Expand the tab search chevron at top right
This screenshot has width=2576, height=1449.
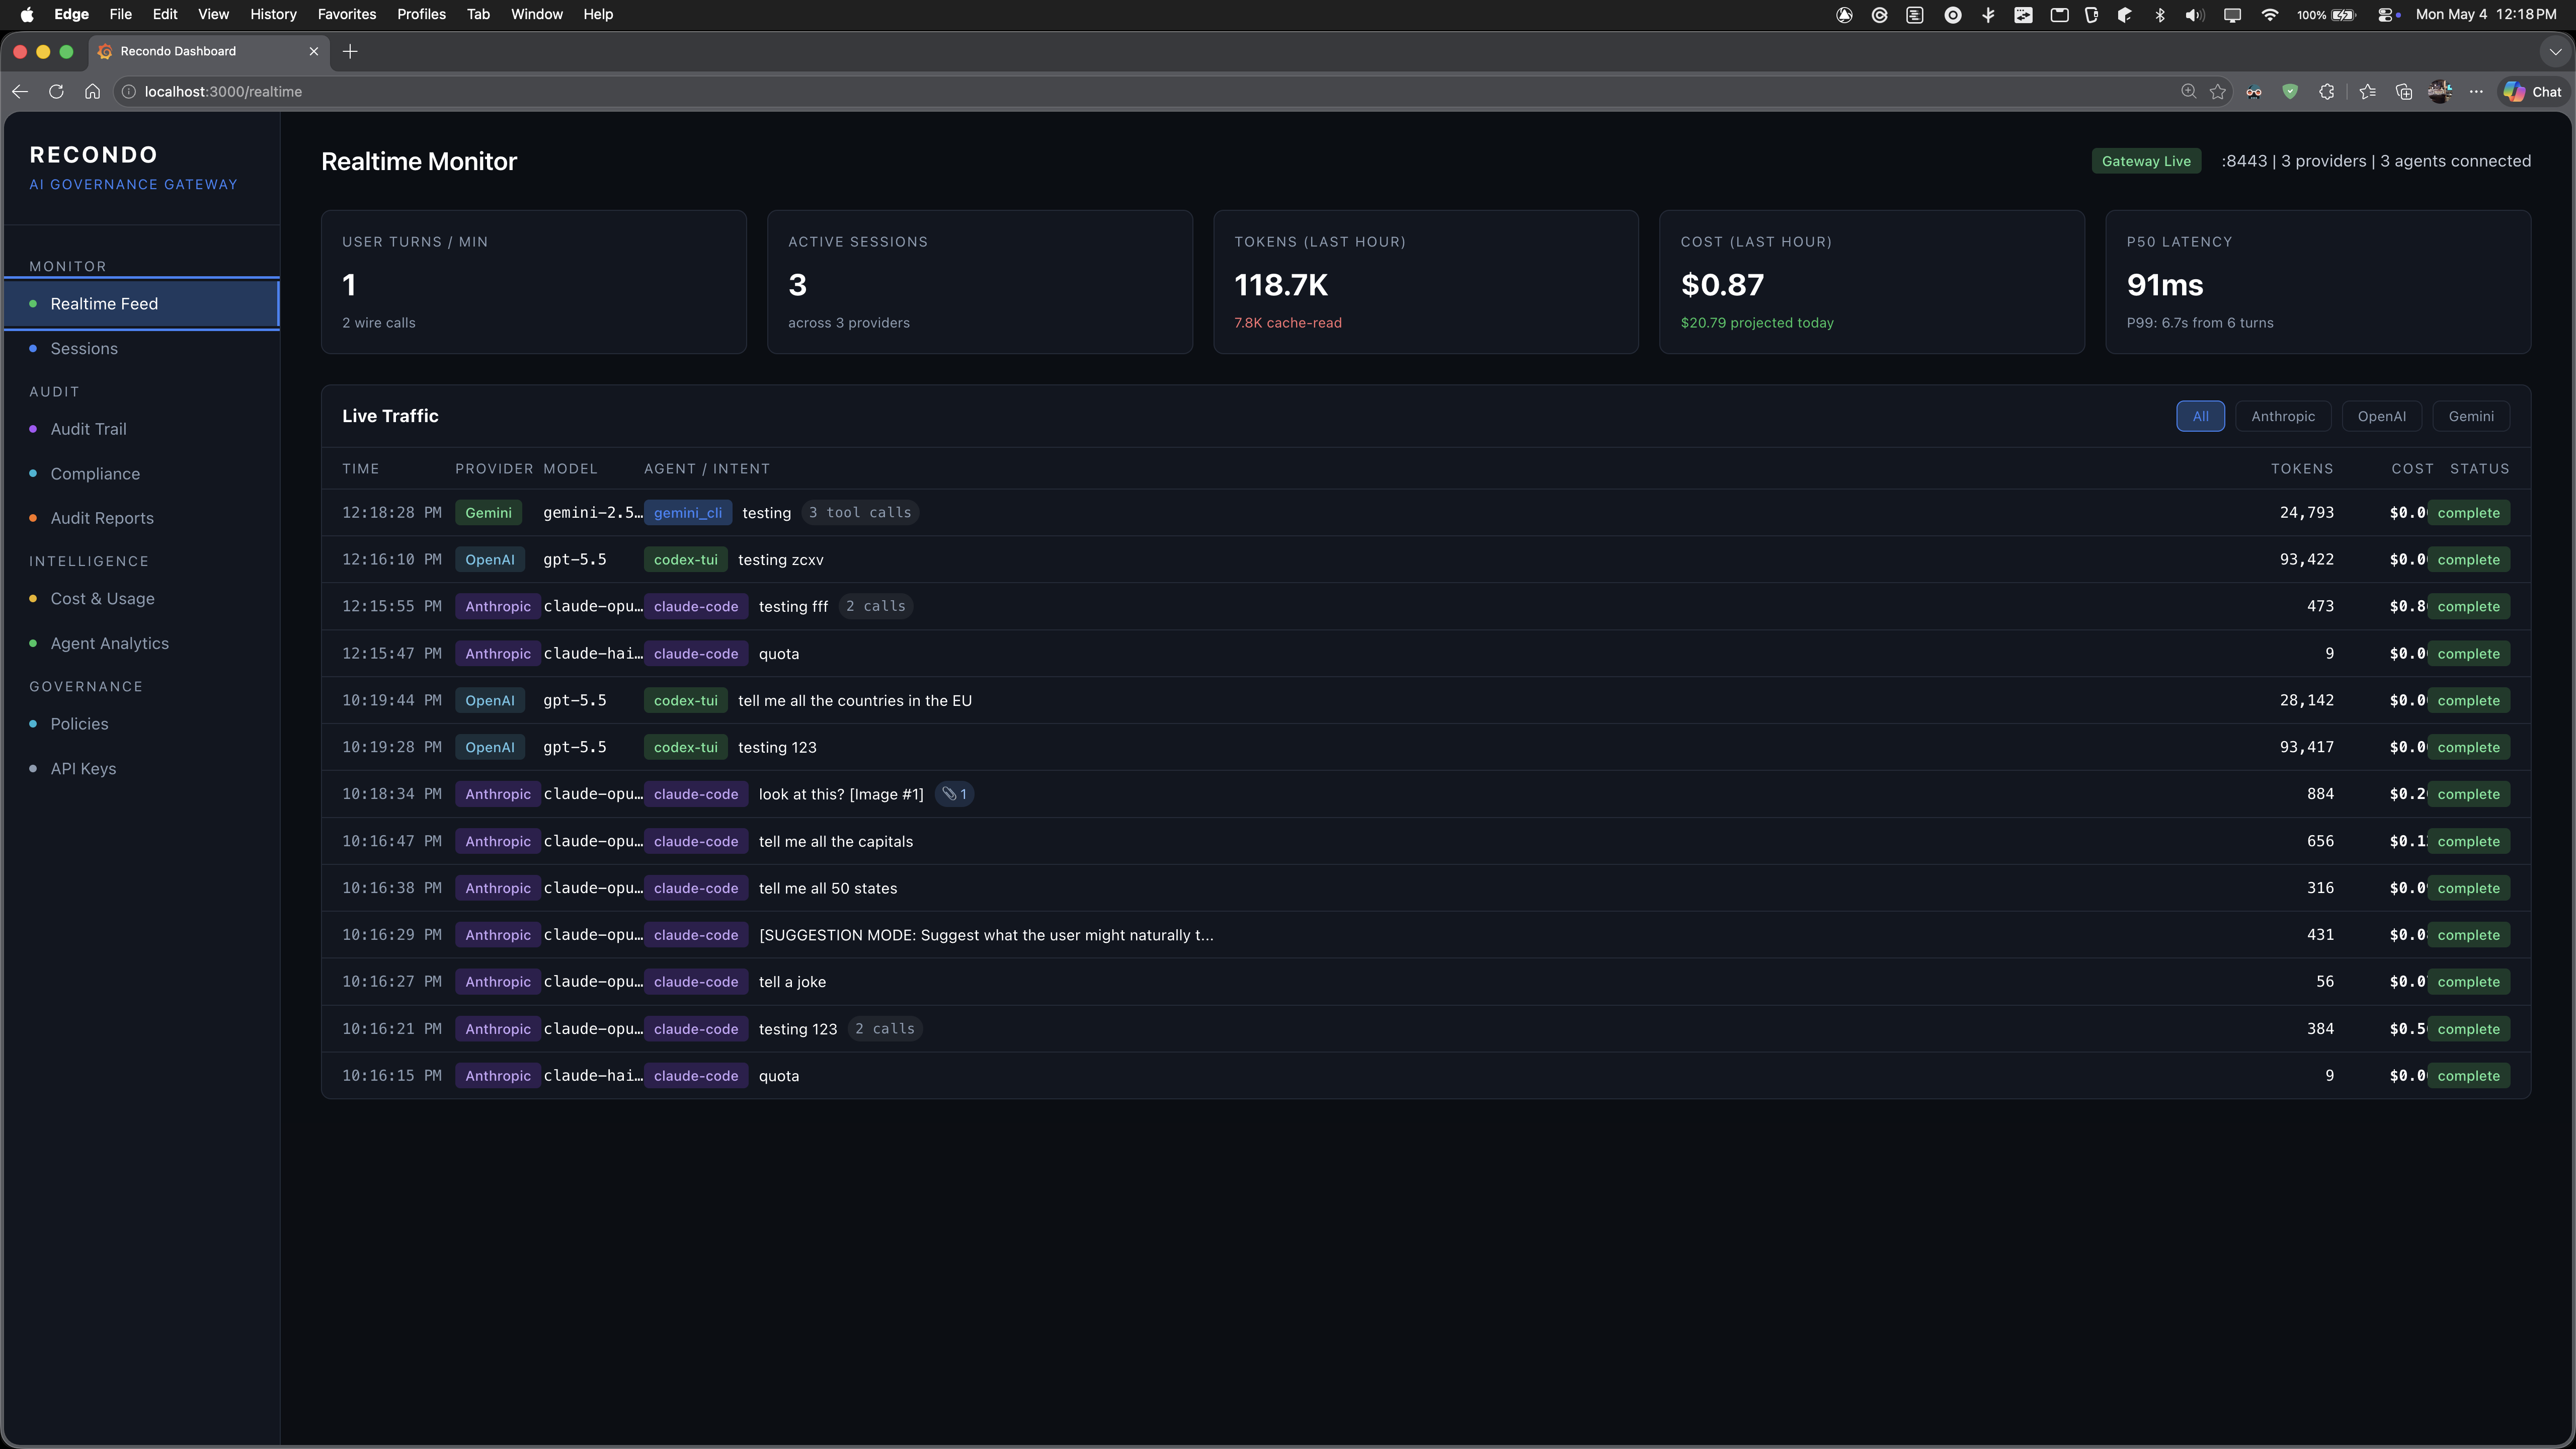click(2555, 51)
